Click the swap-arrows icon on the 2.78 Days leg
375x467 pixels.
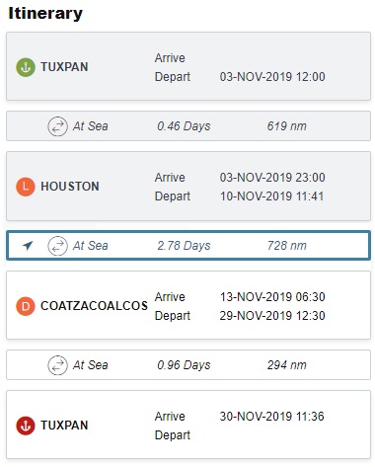click(58, 246)
